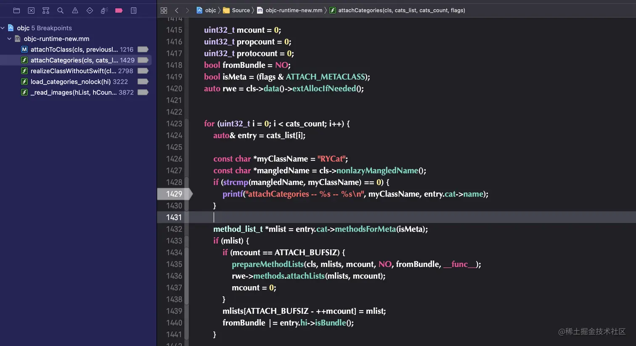Click ATTACH_BUFSIZ on line 1434
636x346 pixels.
tap(307, 253)
